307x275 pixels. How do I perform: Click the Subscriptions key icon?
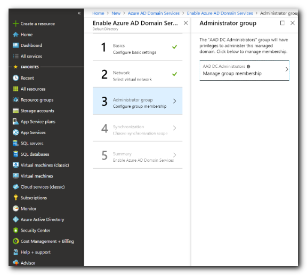point(15,198)
